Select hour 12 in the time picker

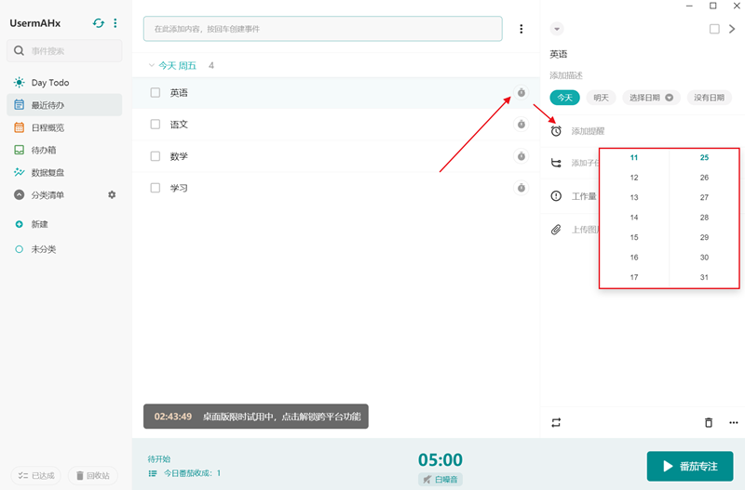(x=634, y=178)
